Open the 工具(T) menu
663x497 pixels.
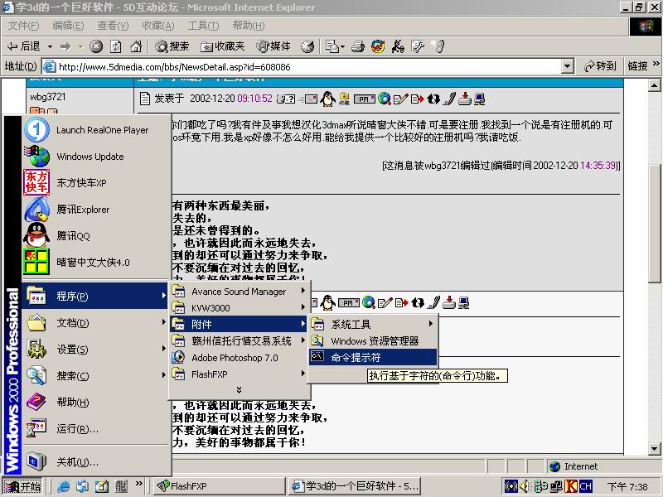tap(203, 26)
